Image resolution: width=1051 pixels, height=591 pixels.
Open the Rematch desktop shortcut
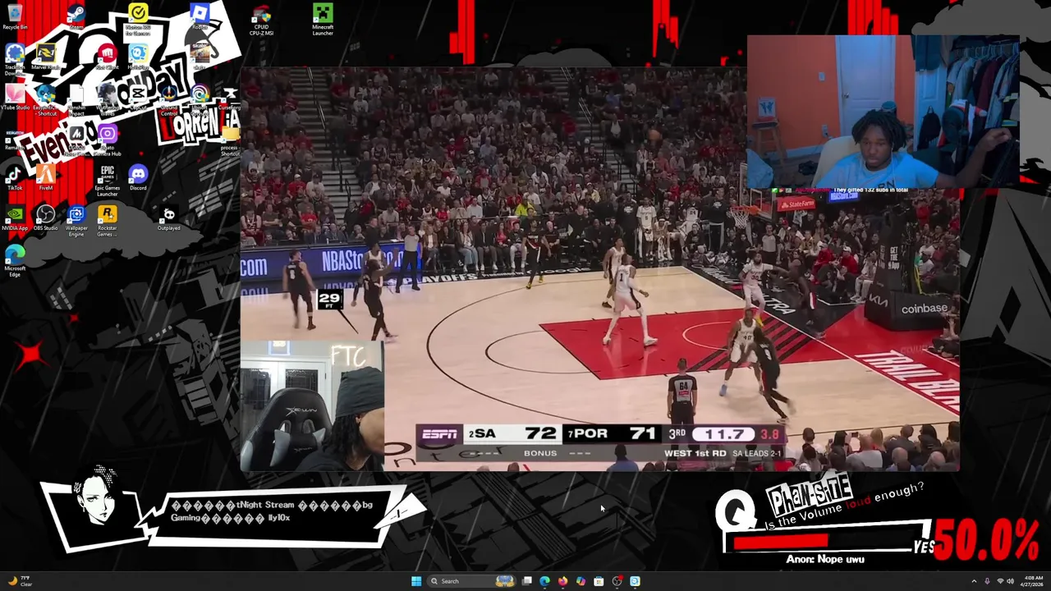pos(15,137)
